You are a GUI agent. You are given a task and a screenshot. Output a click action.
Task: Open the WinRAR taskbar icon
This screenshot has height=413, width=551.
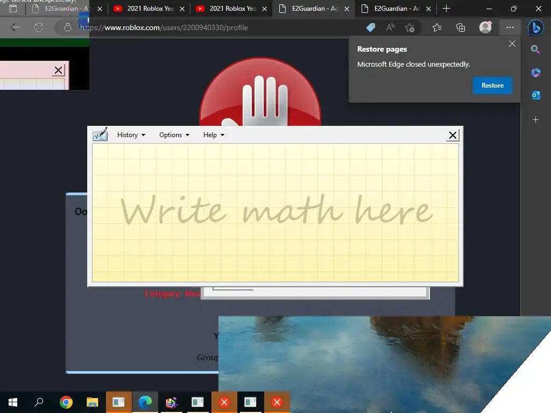pos(172,402)
